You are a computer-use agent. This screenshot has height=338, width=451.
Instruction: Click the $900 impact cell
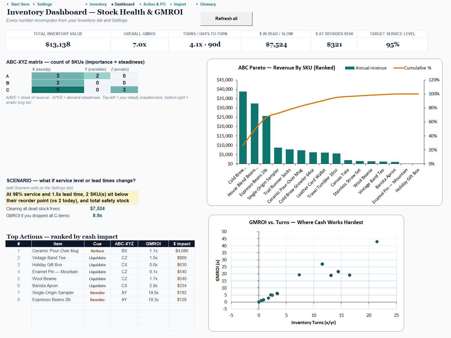click(182, 258)
